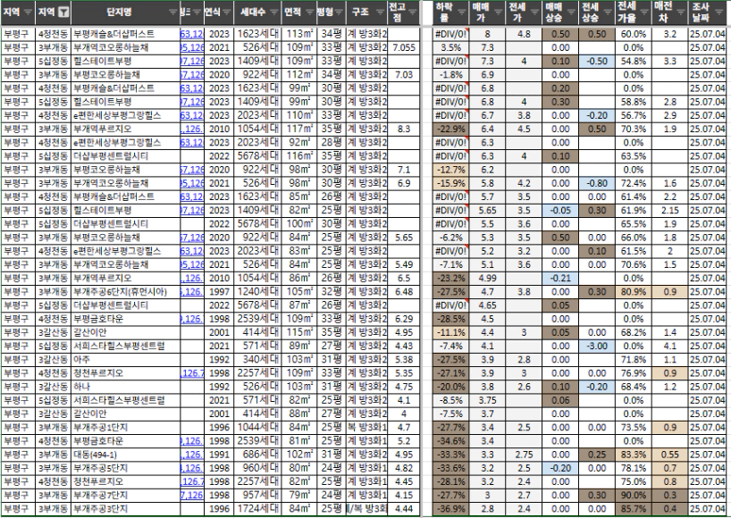
Task: Select the 4.99 매매가 cell
Action: point(487,279)
